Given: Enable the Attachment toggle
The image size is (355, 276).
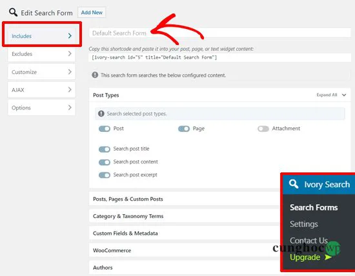Looking at the screenshot, I should pos(263,129).
